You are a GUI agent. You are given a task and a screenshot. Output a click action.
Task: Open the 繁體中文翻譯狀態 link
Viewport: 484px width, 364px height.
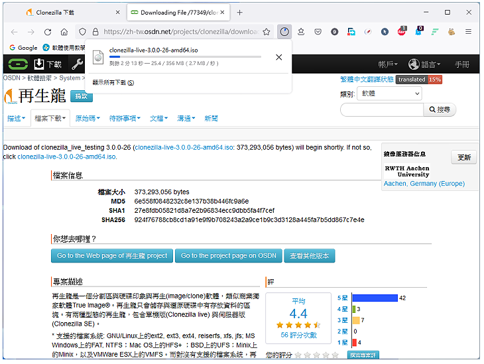point(367,80)
